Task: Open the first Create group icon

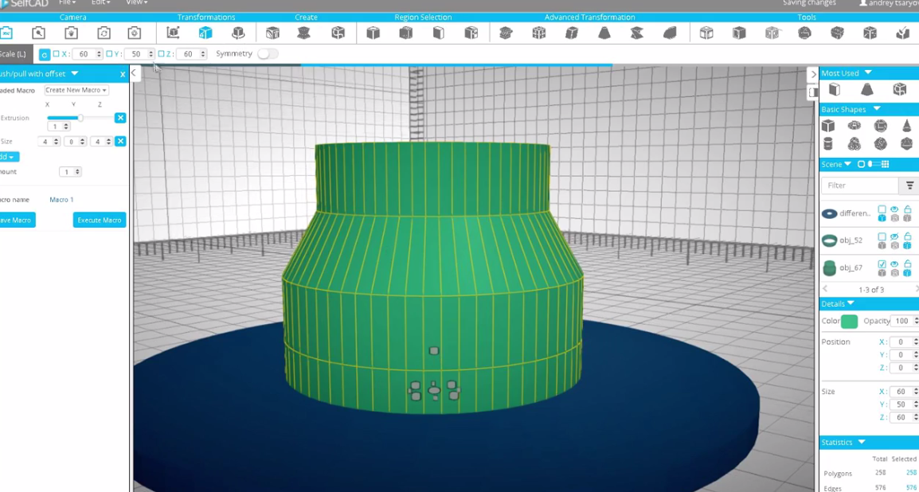Action: [272, 33]
